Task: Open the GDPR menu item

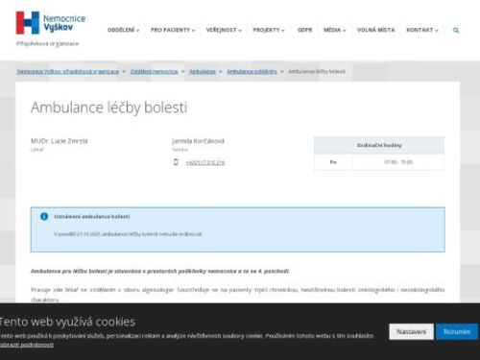Action: (304, 30)
